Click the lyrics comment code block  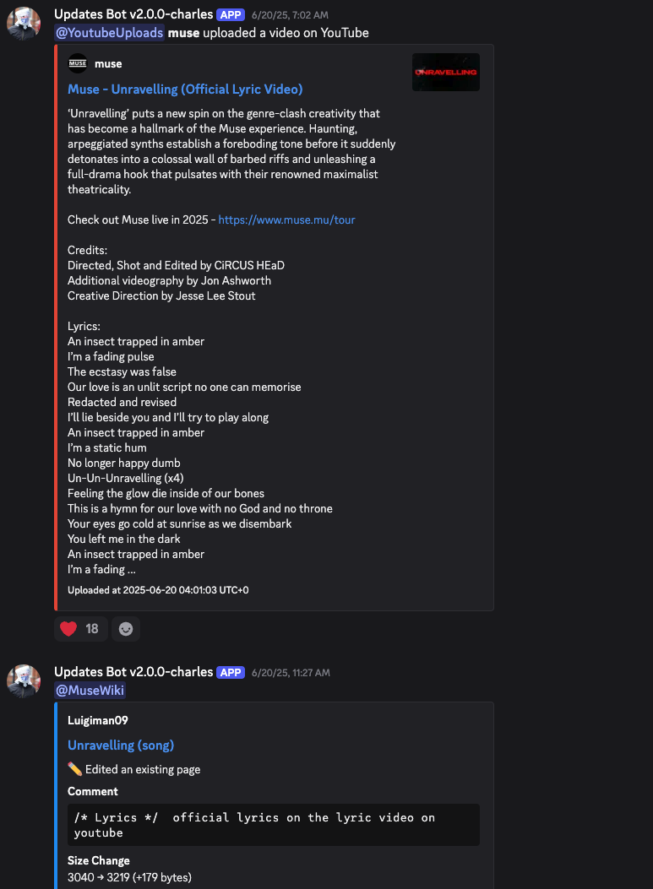pos(274,825)
